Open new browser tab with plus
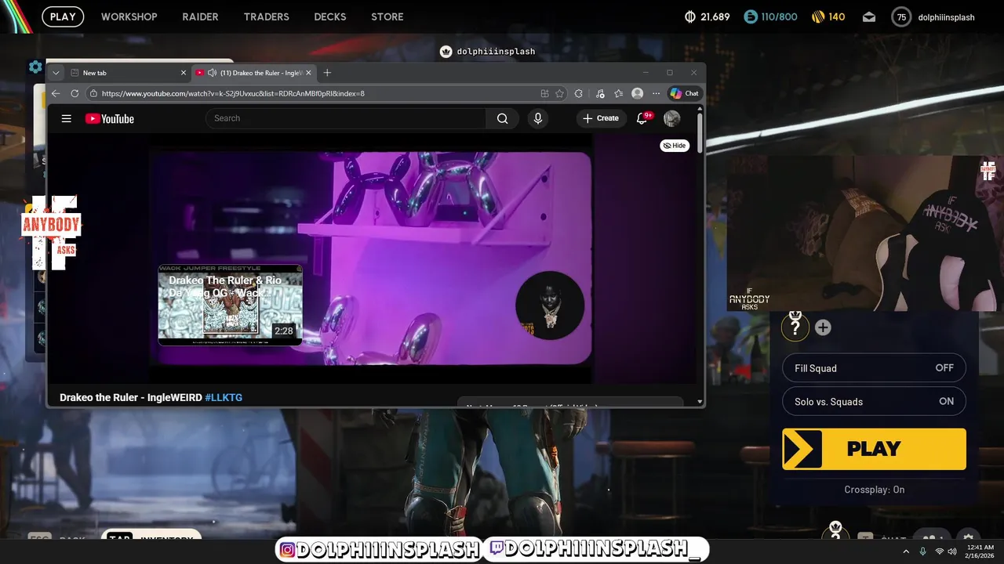 point(327,73)
